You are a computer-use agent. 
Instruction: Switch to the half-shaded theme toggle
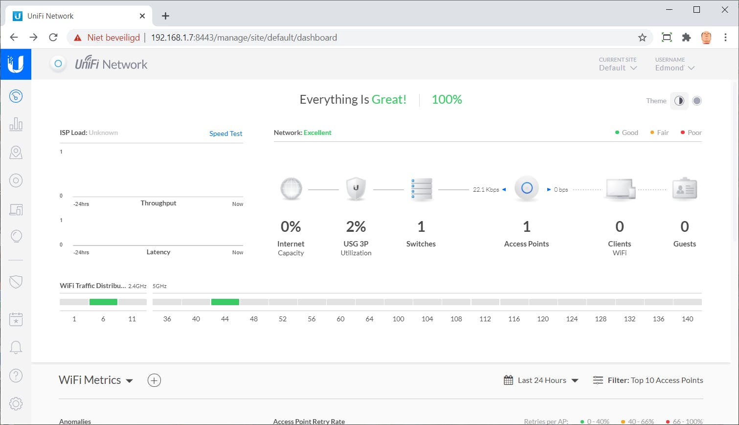679,101
